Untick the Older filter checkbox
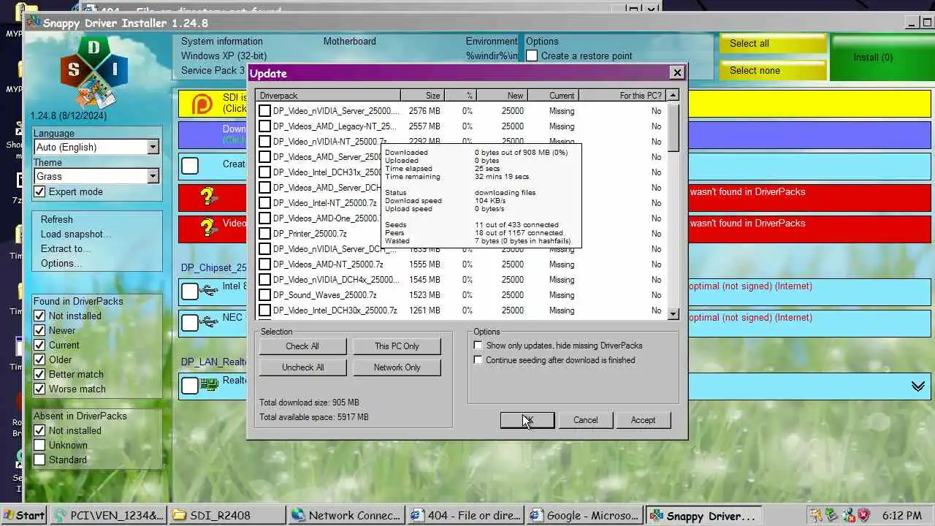The image size is (935, 526). click(39, 359)
